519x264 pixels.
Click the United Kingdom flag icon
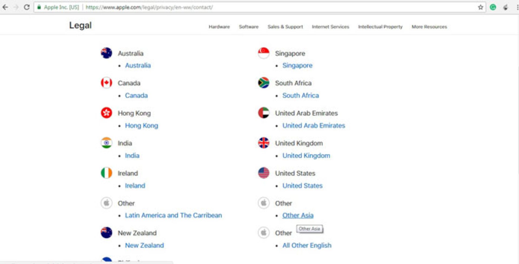click(264, 143)
